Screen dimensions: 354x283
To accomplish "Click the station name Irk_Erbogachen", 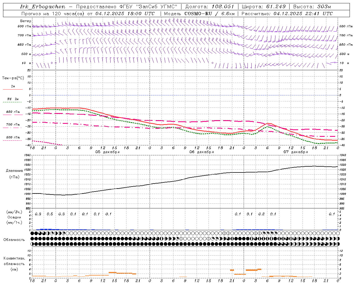I will point(43,7).
